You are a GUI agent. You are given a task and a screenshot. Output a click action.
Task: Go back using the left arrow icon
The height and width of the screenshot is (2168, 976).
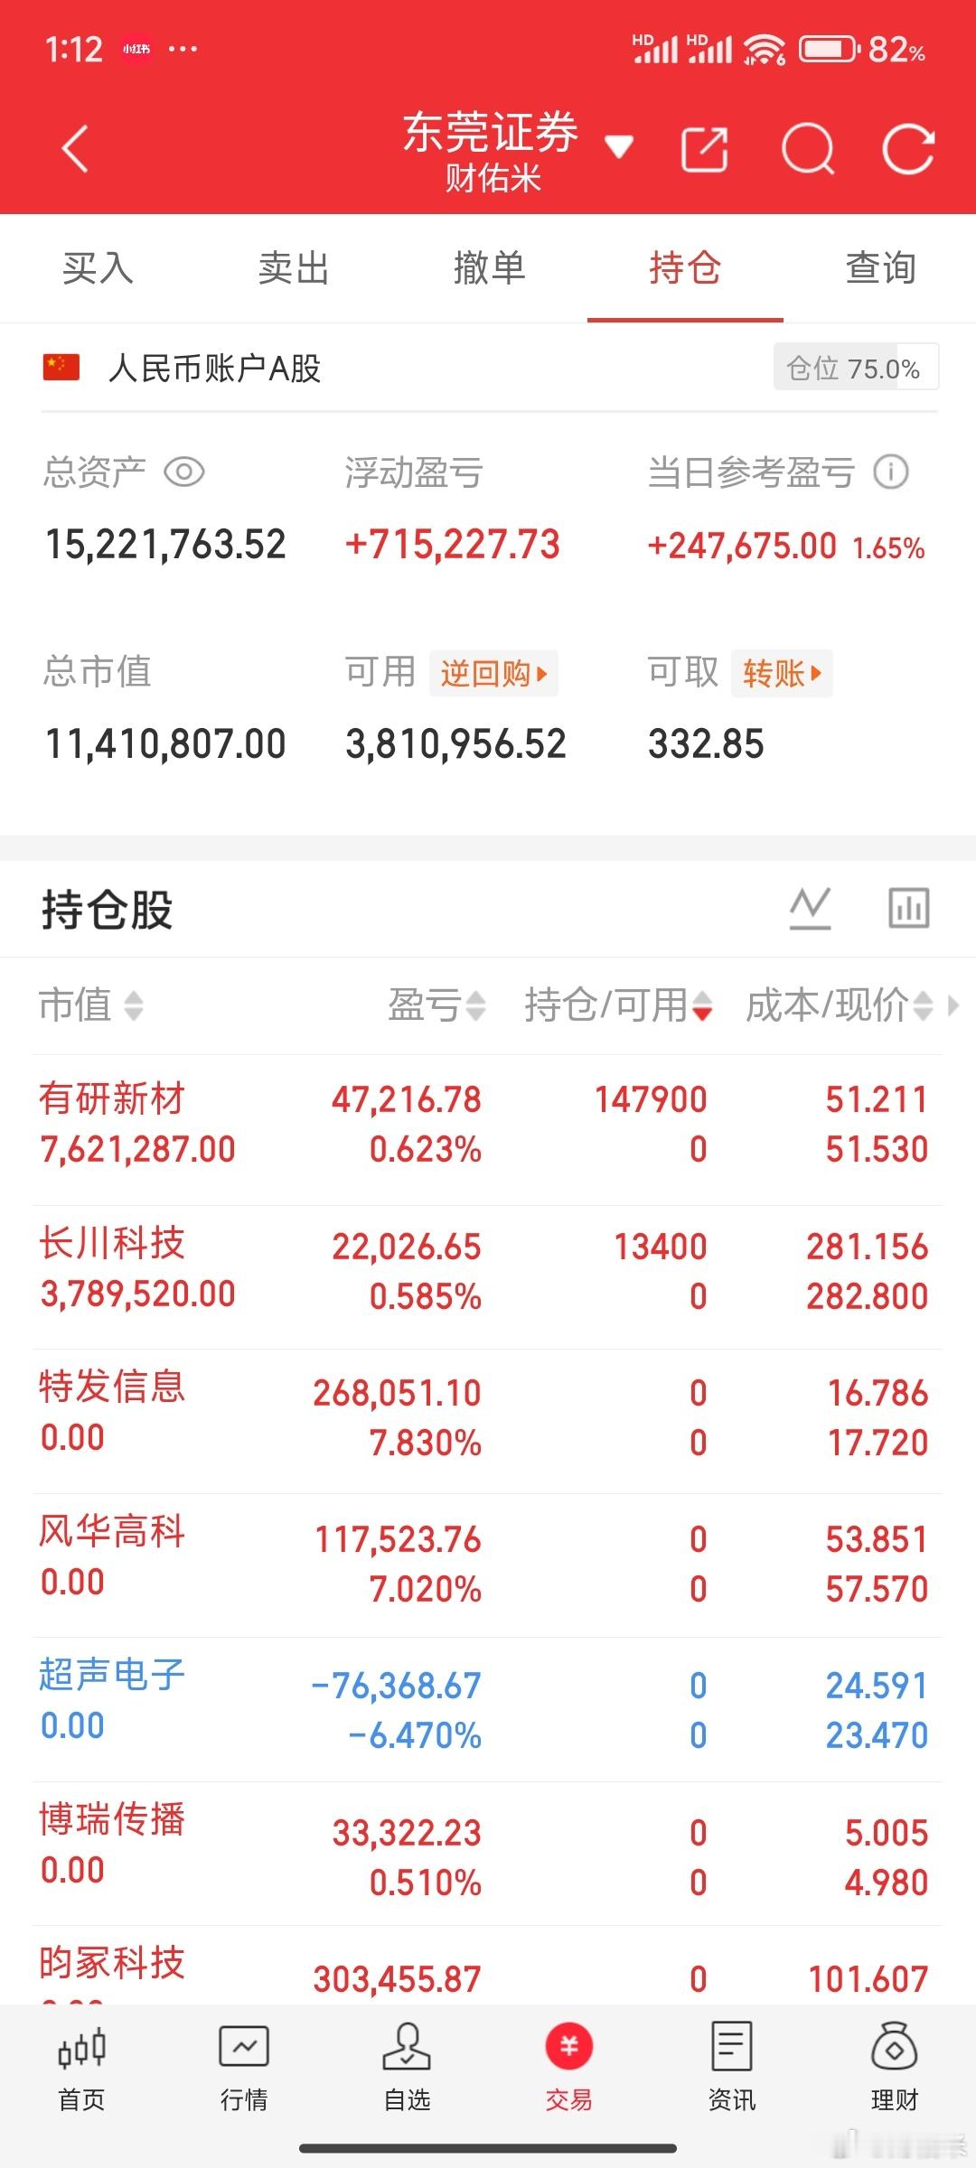pyautogui.click(x=76, y=149)
